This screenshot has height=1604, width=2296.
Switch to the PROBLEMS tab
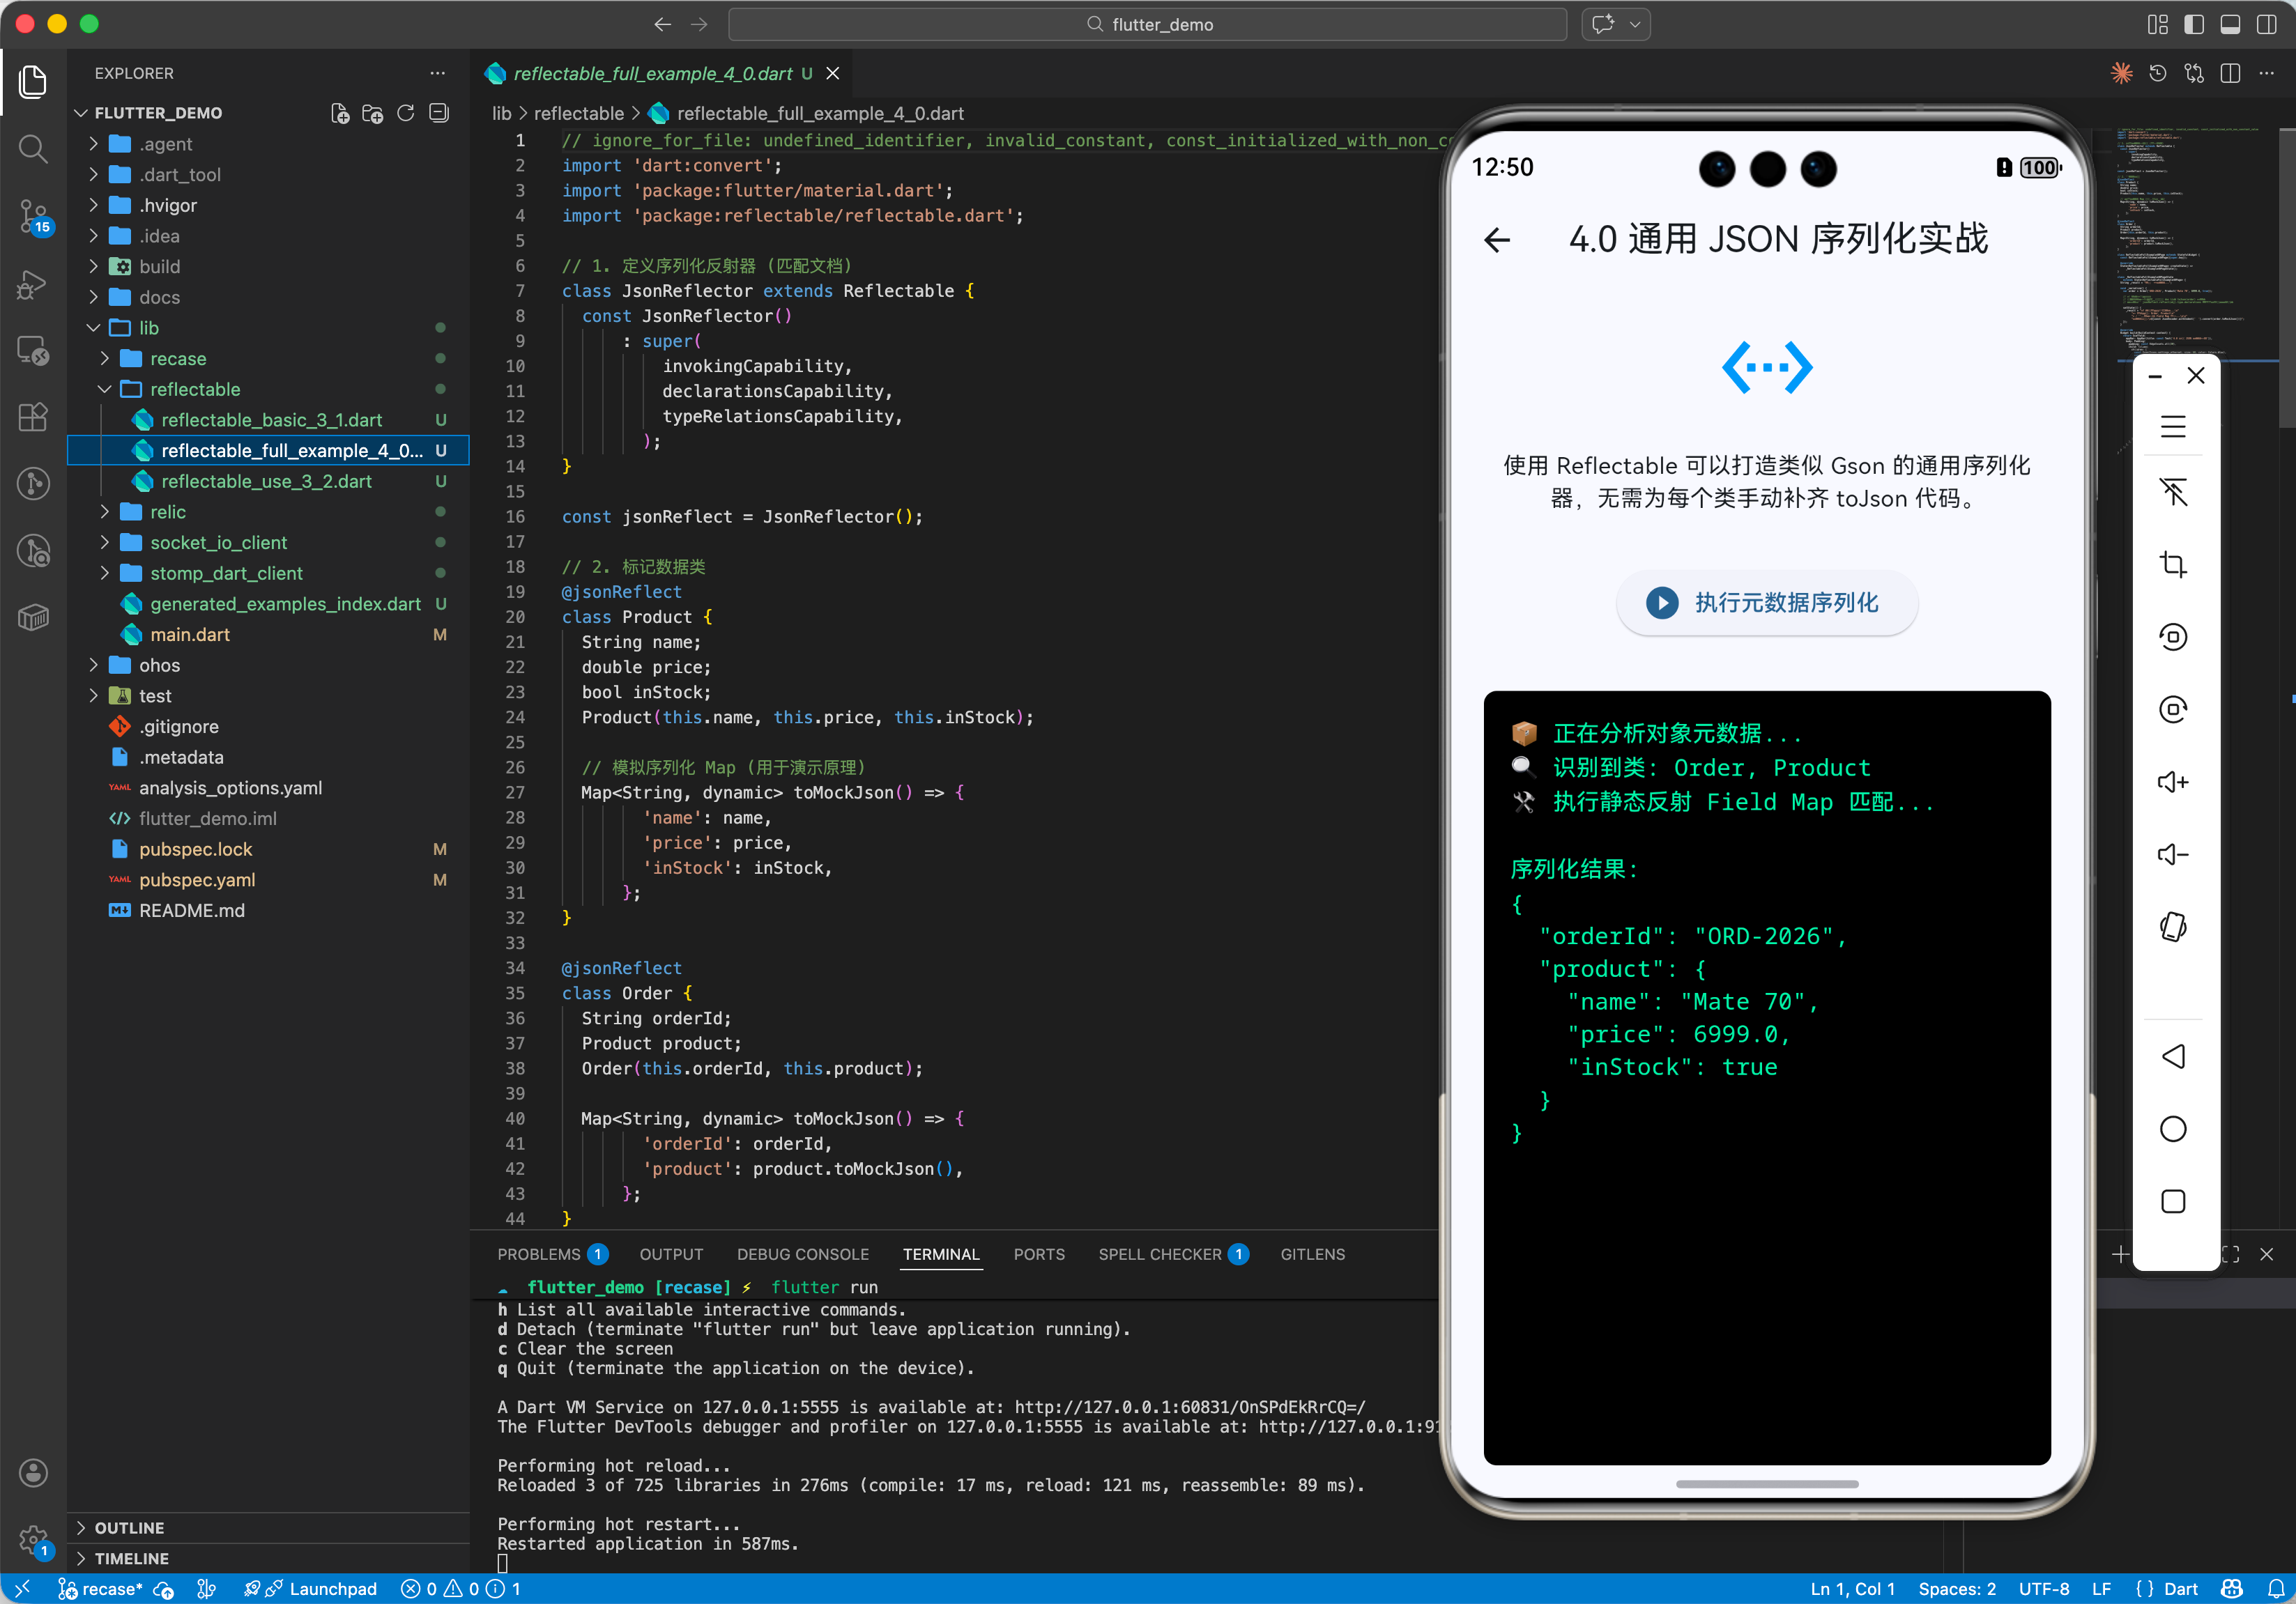pyautogui.click(x=538, y=1254)
